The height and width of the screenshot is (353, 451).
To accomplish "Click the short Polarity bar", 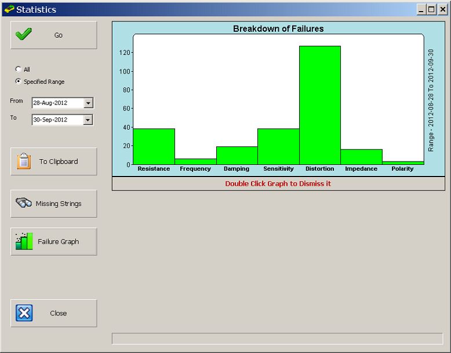I will point(403,163).
